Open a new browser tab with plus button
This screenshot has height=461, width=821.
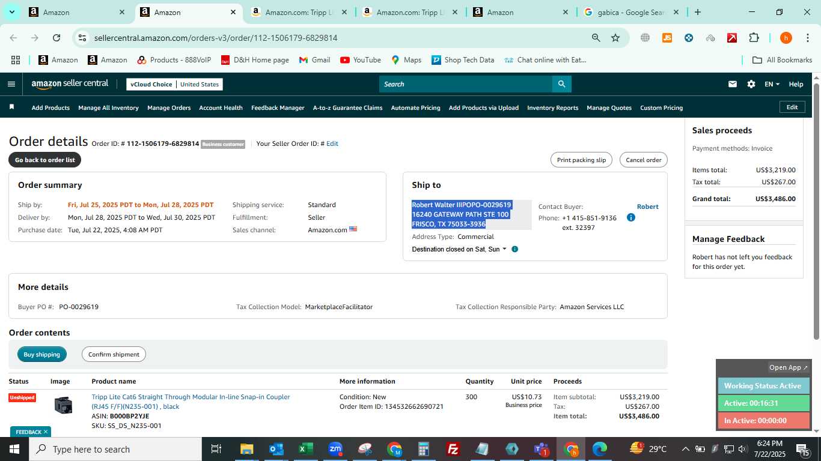pyautogui.click(x=697, y=12)
